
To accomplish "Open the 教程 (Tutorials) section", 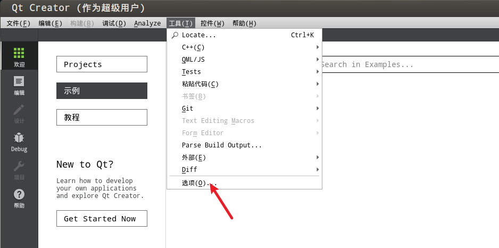I will (x=102, y=118).
